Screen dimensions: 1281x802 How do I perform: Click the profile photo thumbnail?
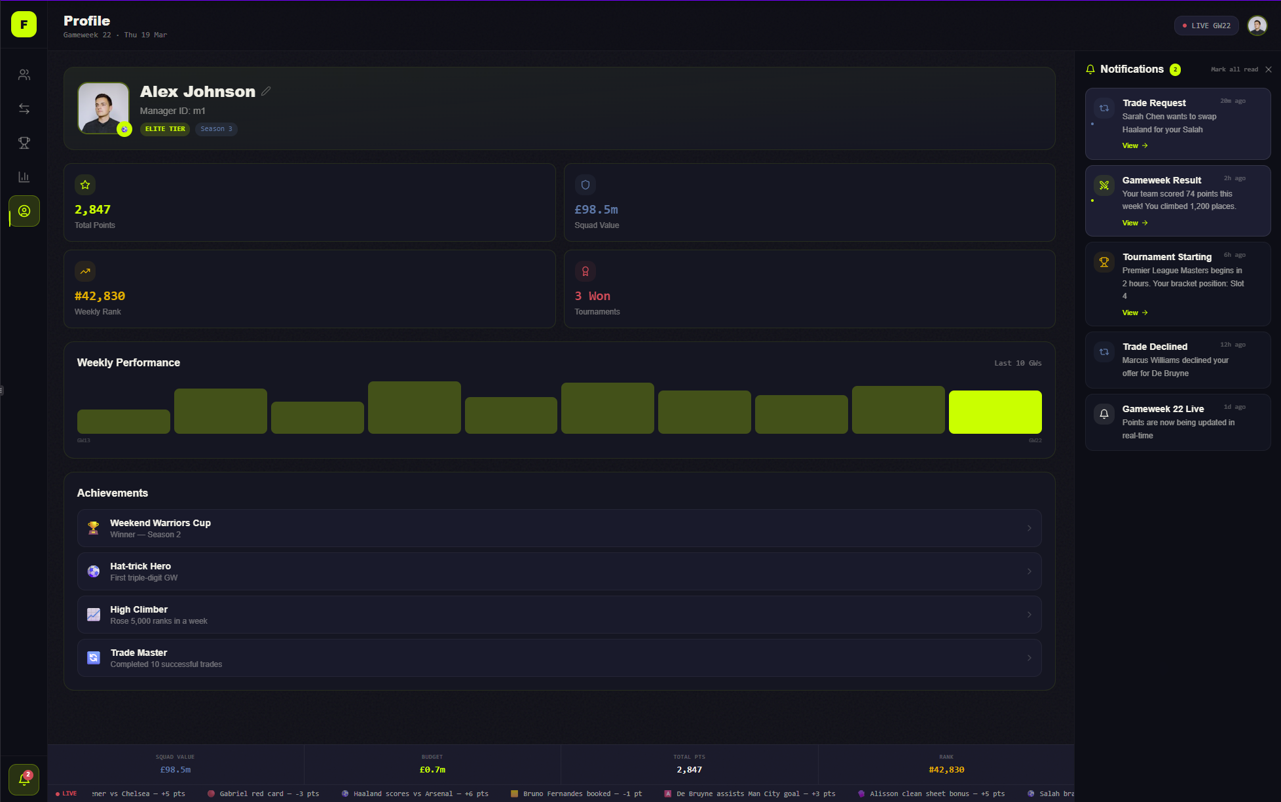(103, 108)
